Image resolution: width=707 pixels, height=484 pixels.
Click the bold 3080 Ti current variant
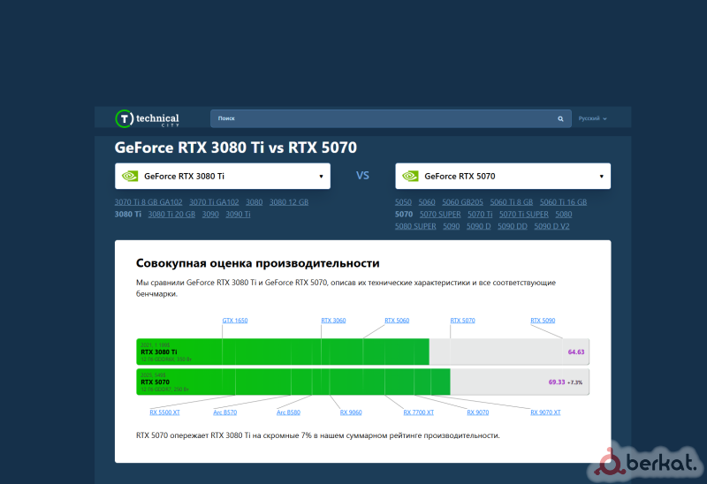pos(128,215)
